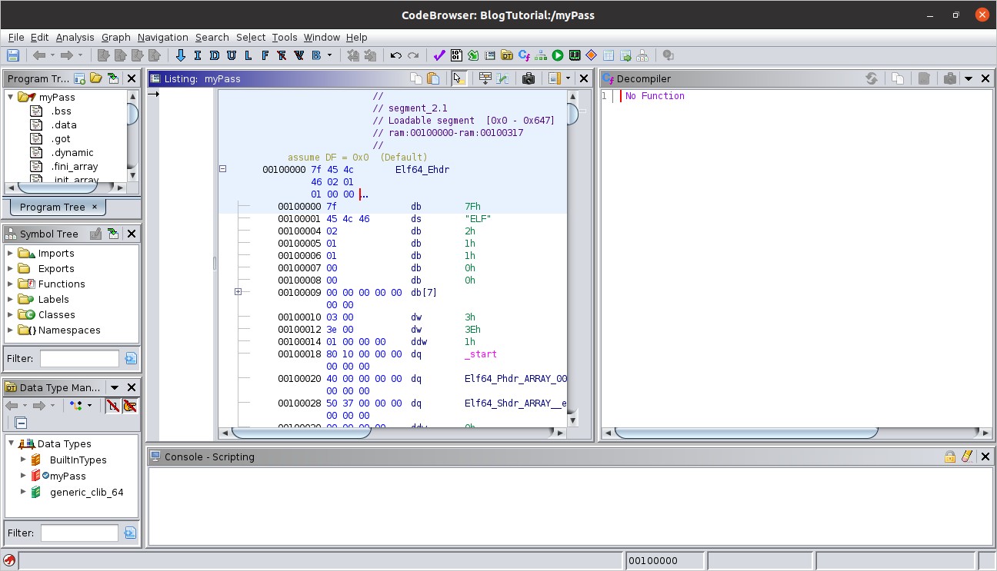Click Symbol Tree navigate-by-selection green arrow icon
997x571 pixels.
113,234
